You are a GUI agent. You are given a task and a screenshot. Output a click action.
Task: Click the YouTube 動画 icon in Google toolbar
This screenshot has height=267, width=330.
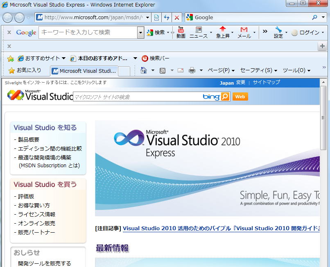point(181,32)
